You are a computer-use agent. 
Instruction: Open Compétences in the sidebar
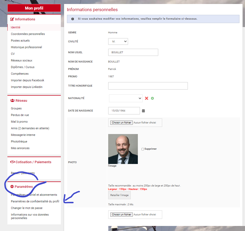pos(20,74)
